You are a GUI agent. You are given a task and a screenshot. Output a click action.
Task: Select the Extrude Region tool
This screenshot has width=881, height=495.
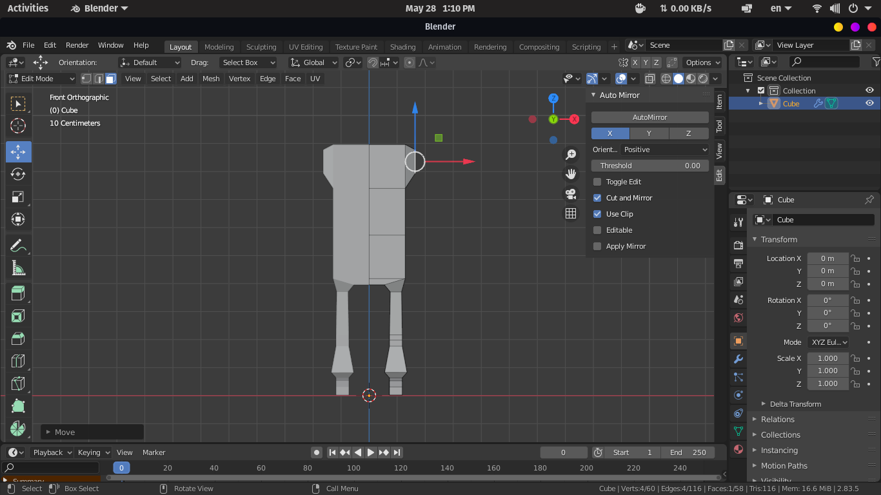point(18,293)
